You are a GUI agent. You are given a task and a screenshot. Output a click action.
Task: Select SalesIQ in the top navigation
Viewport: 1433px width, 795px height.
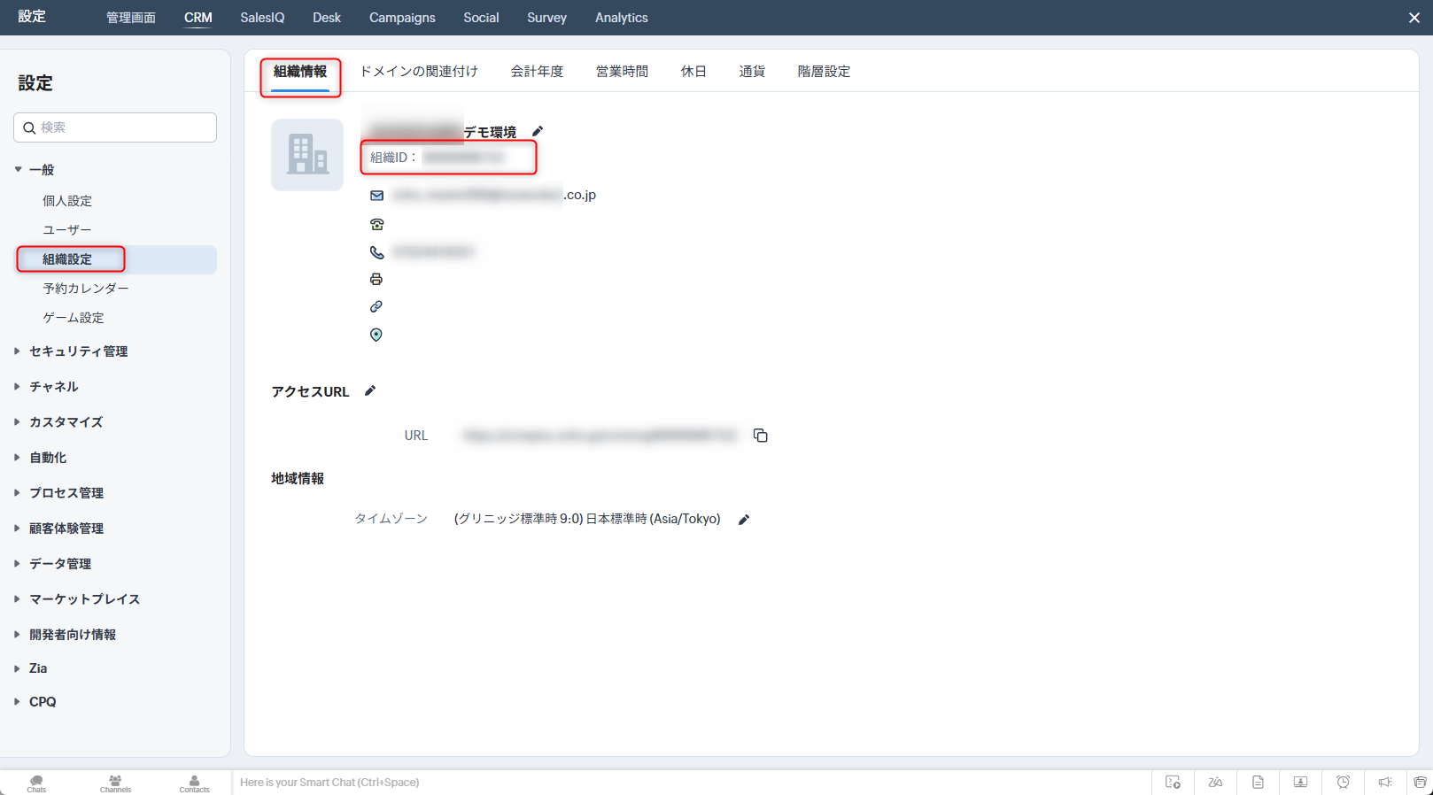point(262,18)
